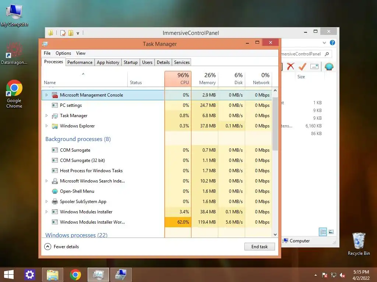Image resolution: width=377 pixels, height=282 pixels.
Task: Open the Recycle Bin on the desktop
Action: click(x=359, y=244)
